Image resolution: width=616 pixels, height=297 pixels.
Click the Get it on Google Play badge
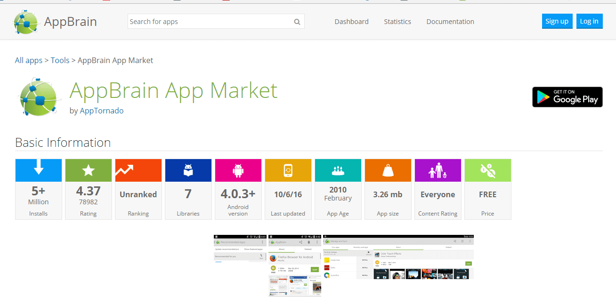(567, 97)
